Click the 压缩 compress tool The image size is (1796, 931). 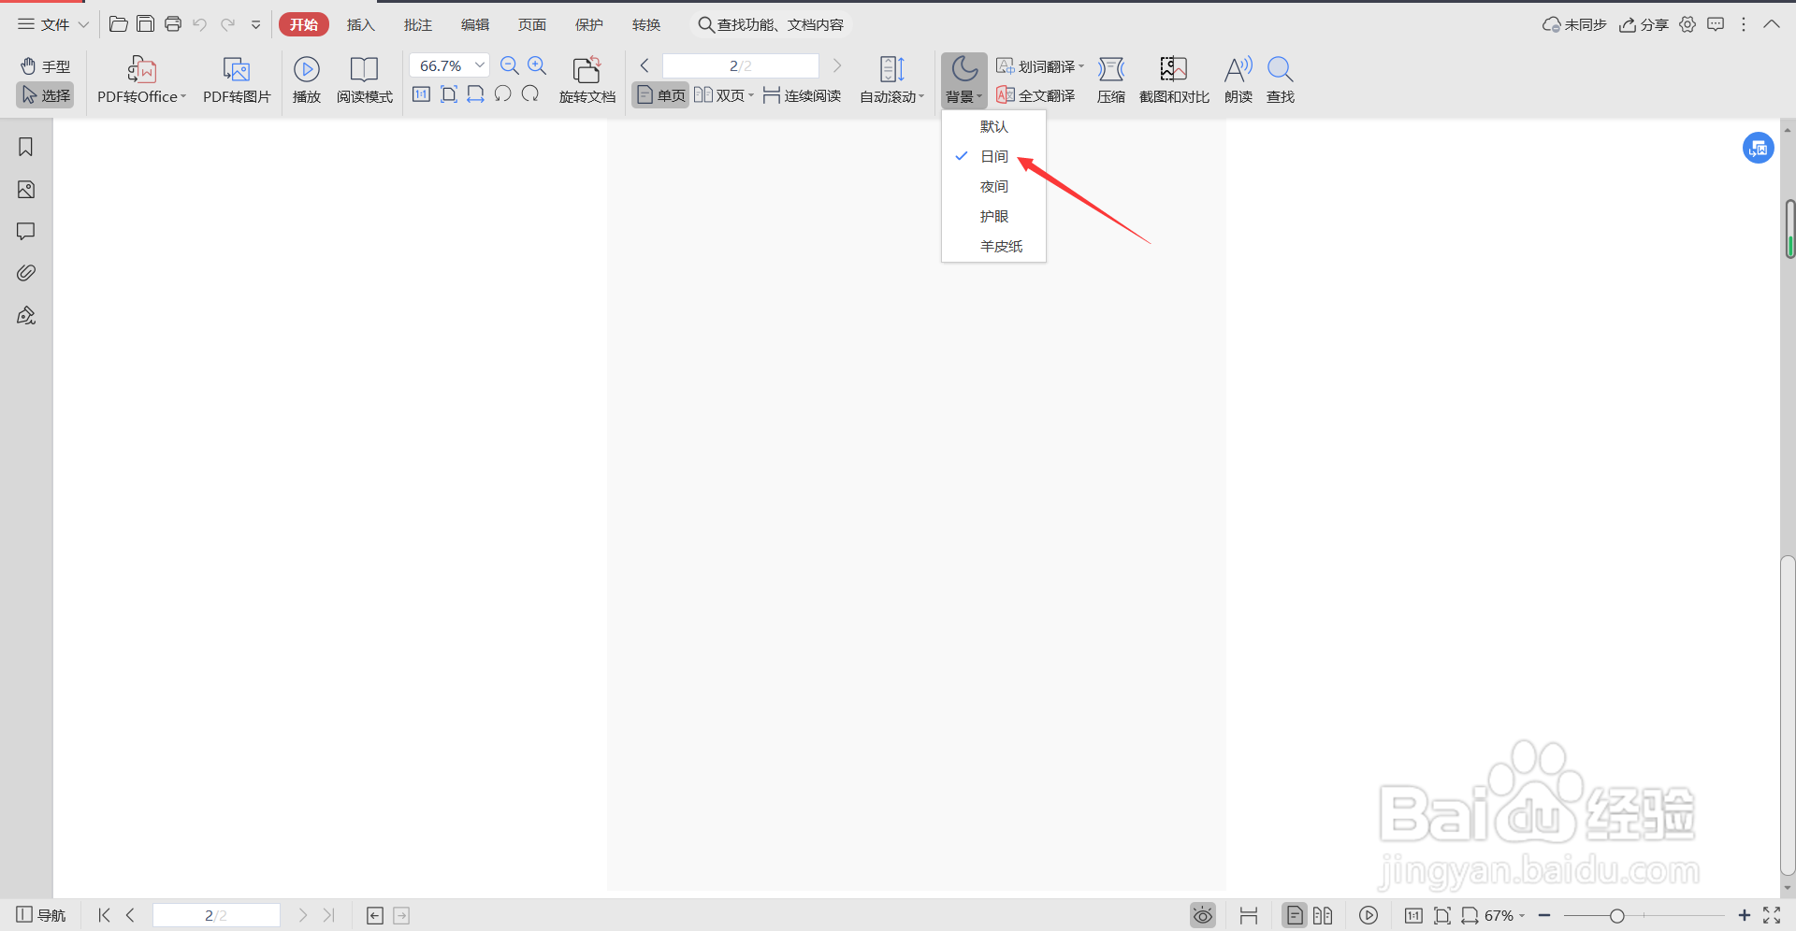point(1111,79)
